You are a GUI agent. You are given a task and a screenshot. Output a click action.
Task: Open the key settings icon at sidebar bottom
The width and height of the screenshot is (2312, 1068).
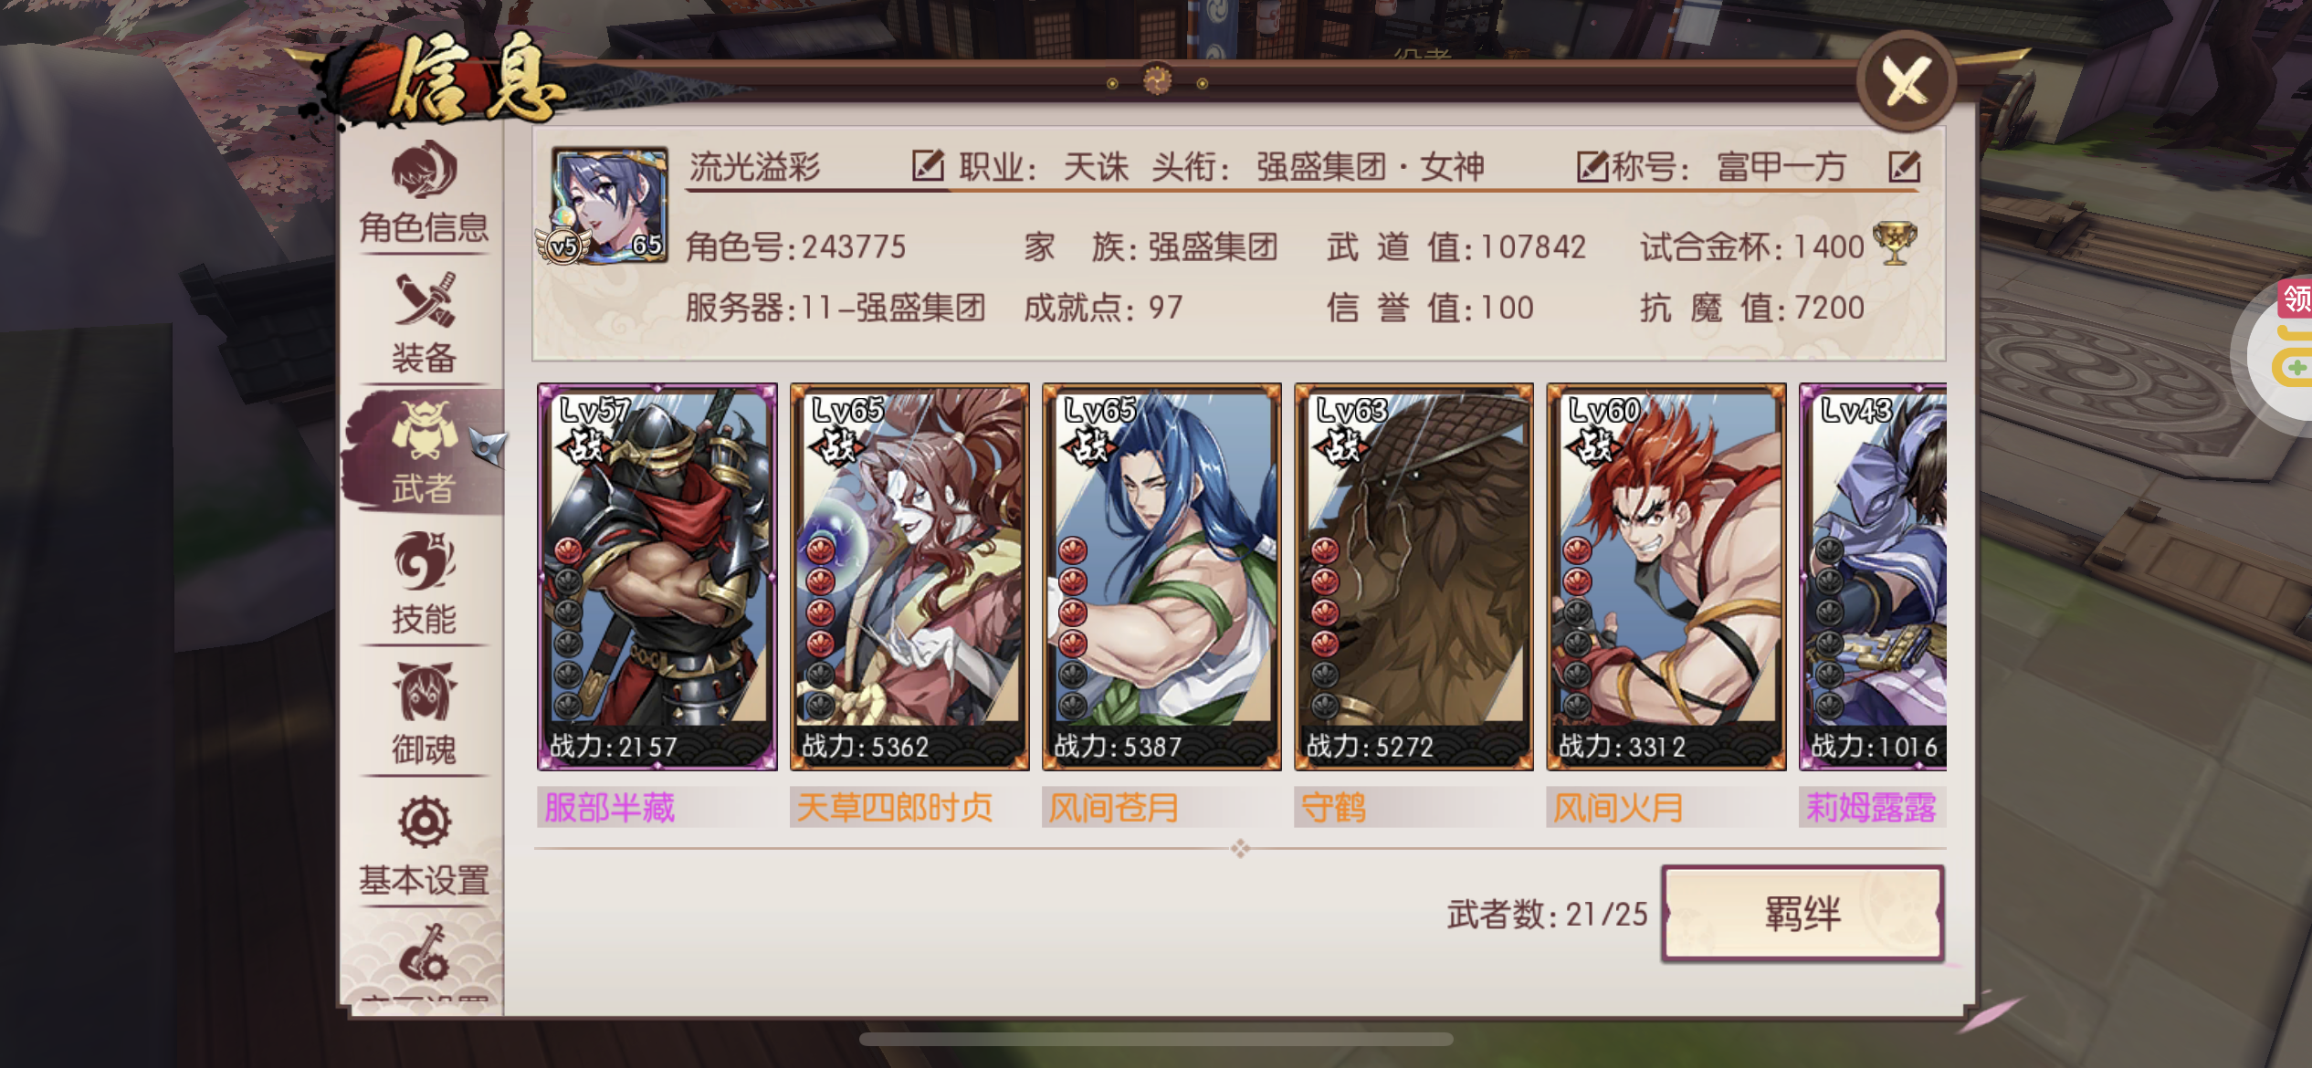pyautogui.click(x=424, y=952)
